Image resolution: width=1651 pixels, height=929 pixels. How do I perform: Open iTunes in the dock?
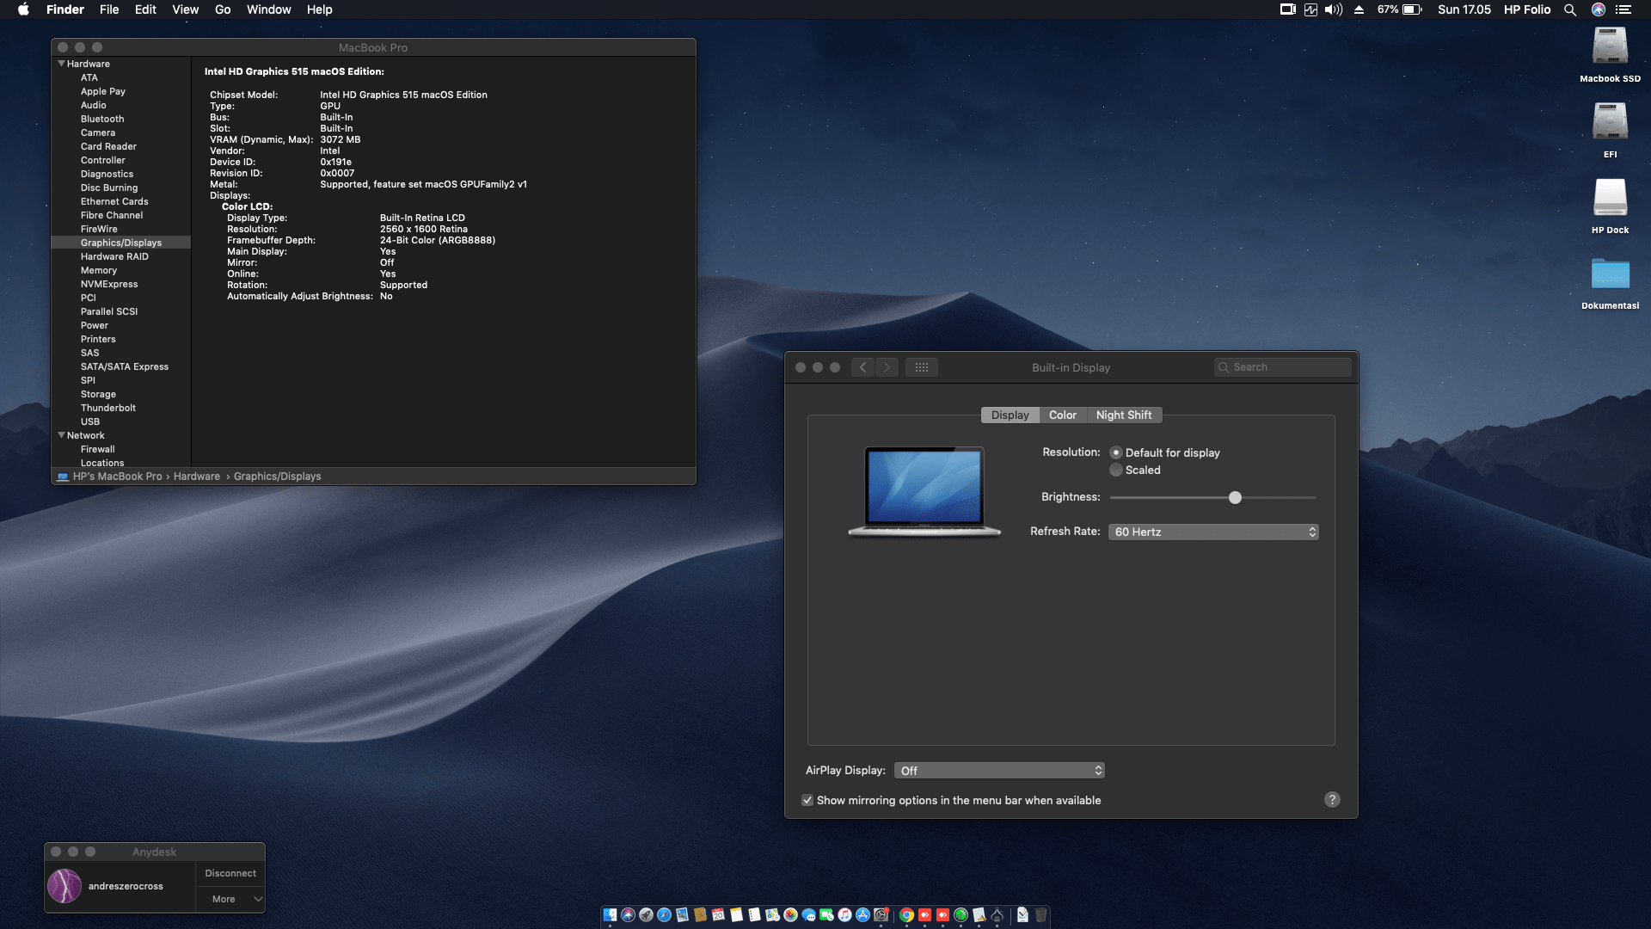844,914
